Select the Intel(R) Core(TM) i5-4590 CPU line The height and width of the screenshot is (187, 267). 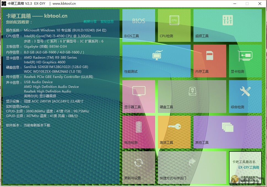tap(57, 36)
